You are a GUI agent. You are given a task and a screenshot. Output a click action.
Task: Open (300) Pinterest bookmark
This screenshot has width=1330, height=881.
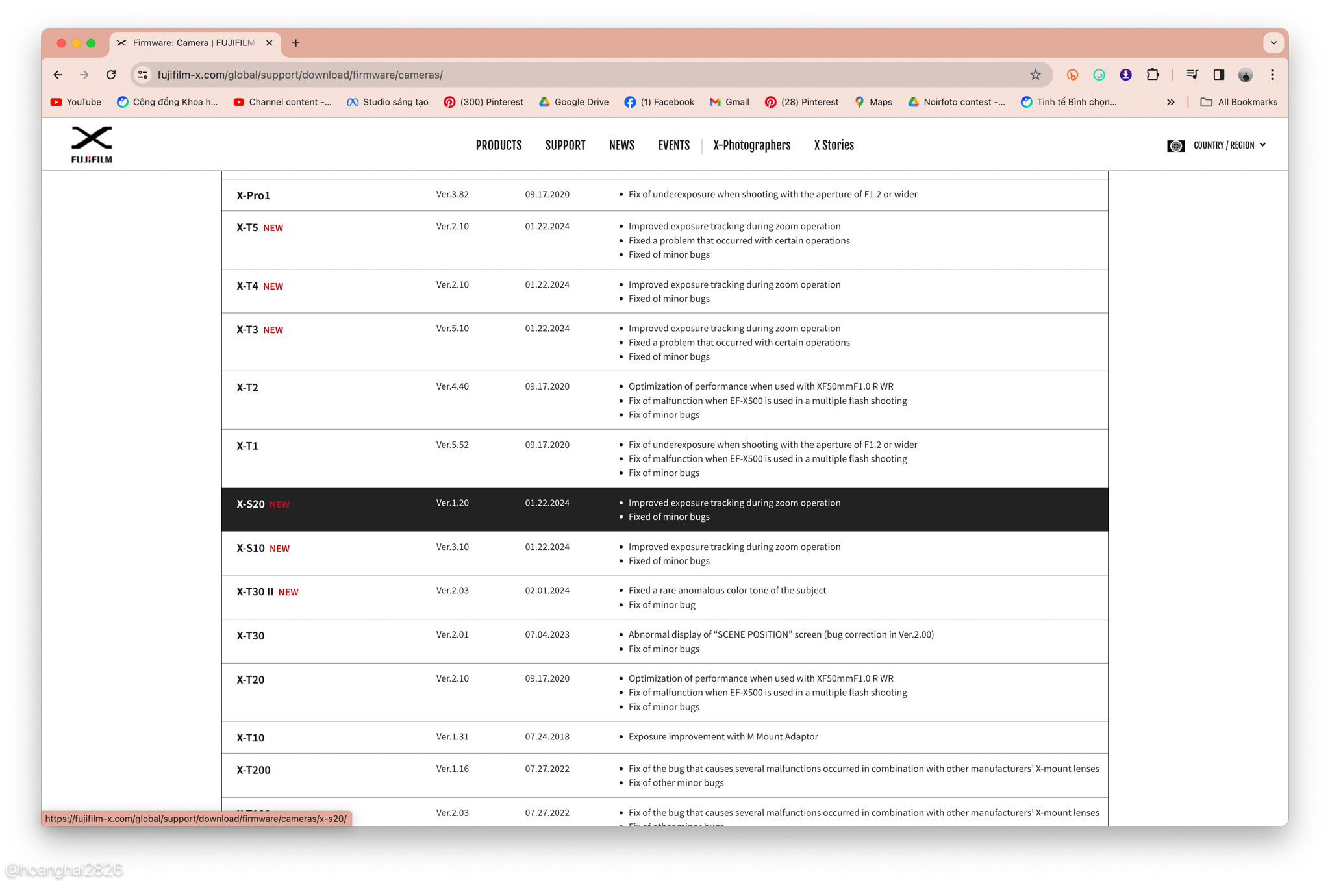483,102
